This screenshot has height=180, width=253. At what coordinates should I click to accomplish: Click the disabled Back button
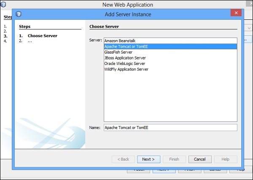[123, 159]
